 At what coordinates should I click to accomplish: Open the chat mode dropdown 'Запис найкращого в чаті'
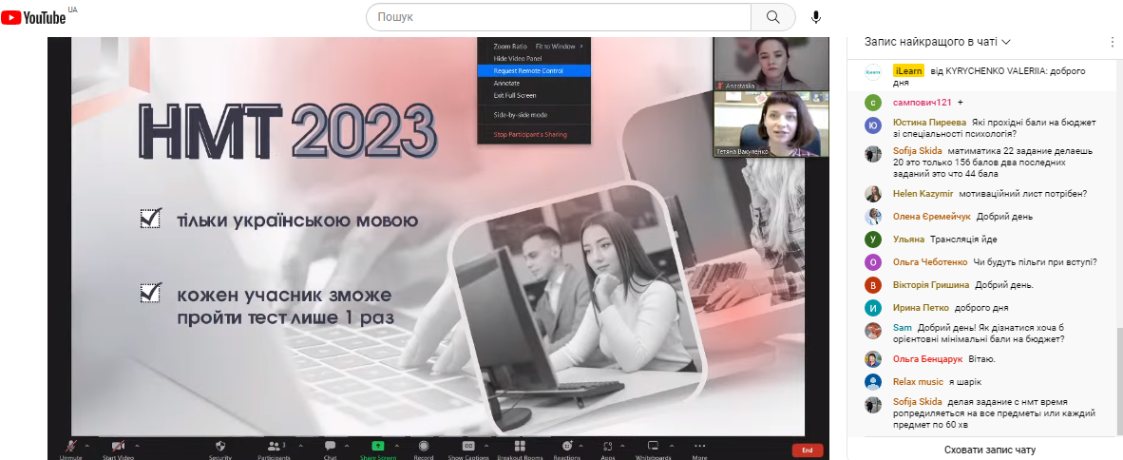point(937,42)
